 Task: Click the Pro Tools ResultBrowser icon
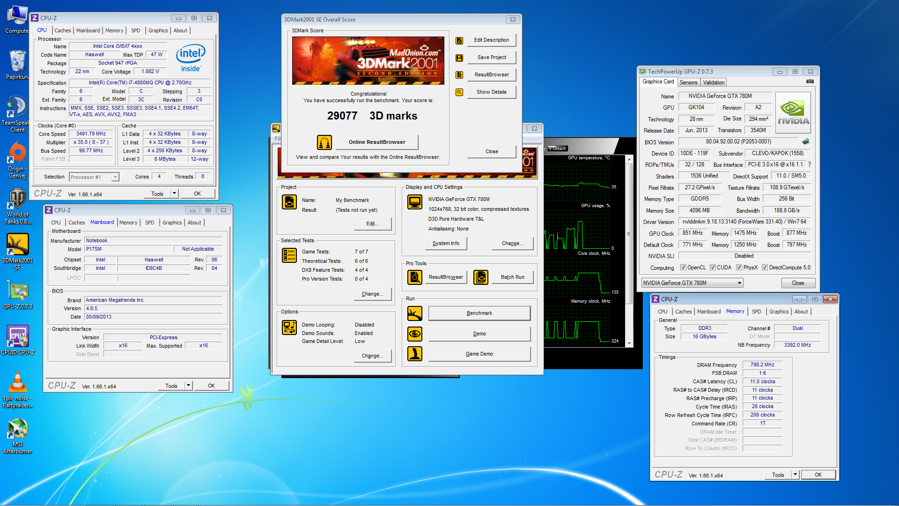[415, 277]
